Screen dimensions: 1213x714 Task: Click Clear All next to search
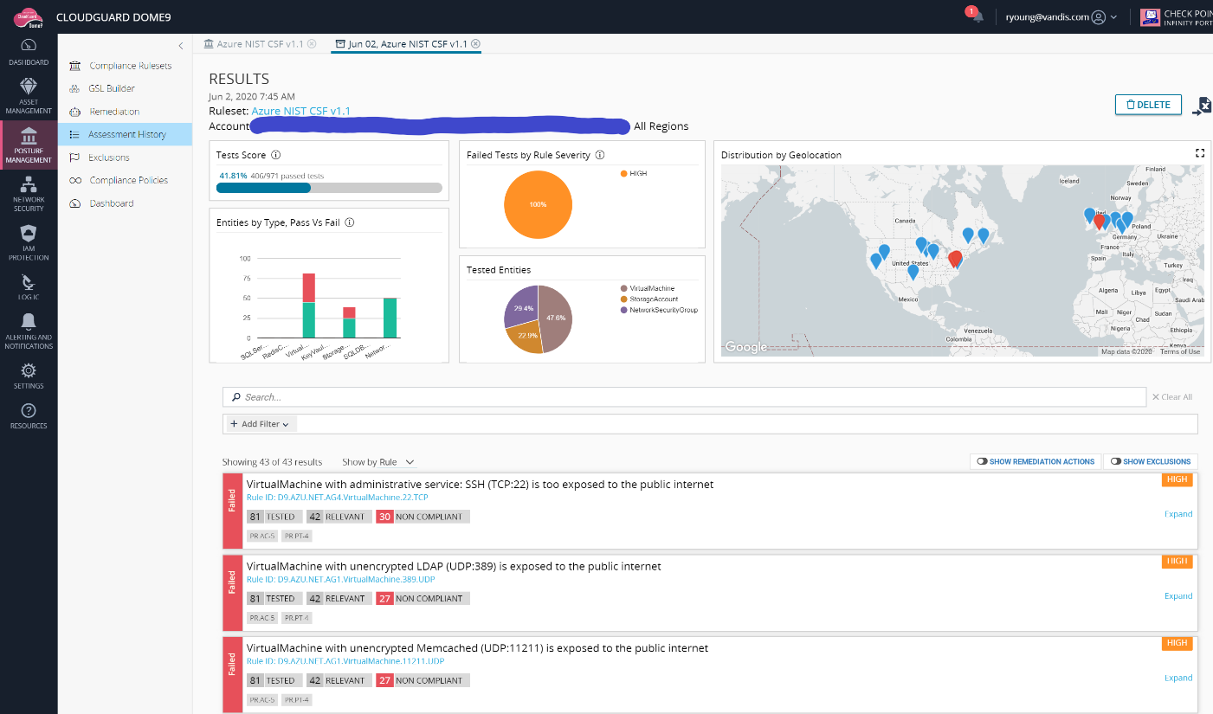(x=1171, y=397)
